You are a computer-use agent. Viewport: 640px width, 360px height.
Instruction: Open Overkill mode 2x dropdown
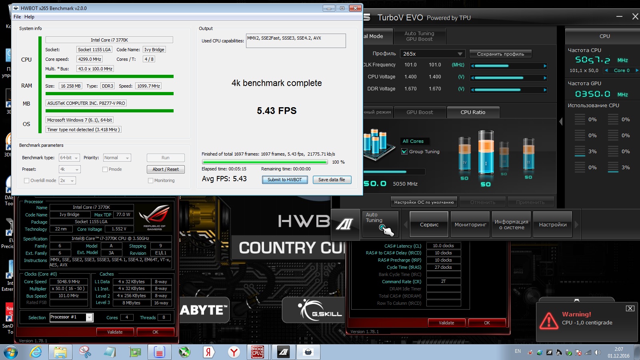point(67,180)
